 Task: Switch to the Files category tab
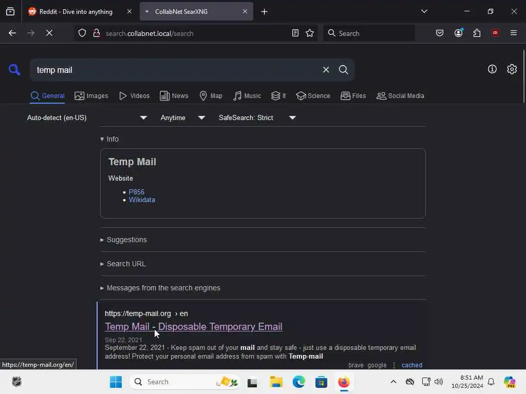(x=353, y=96)
